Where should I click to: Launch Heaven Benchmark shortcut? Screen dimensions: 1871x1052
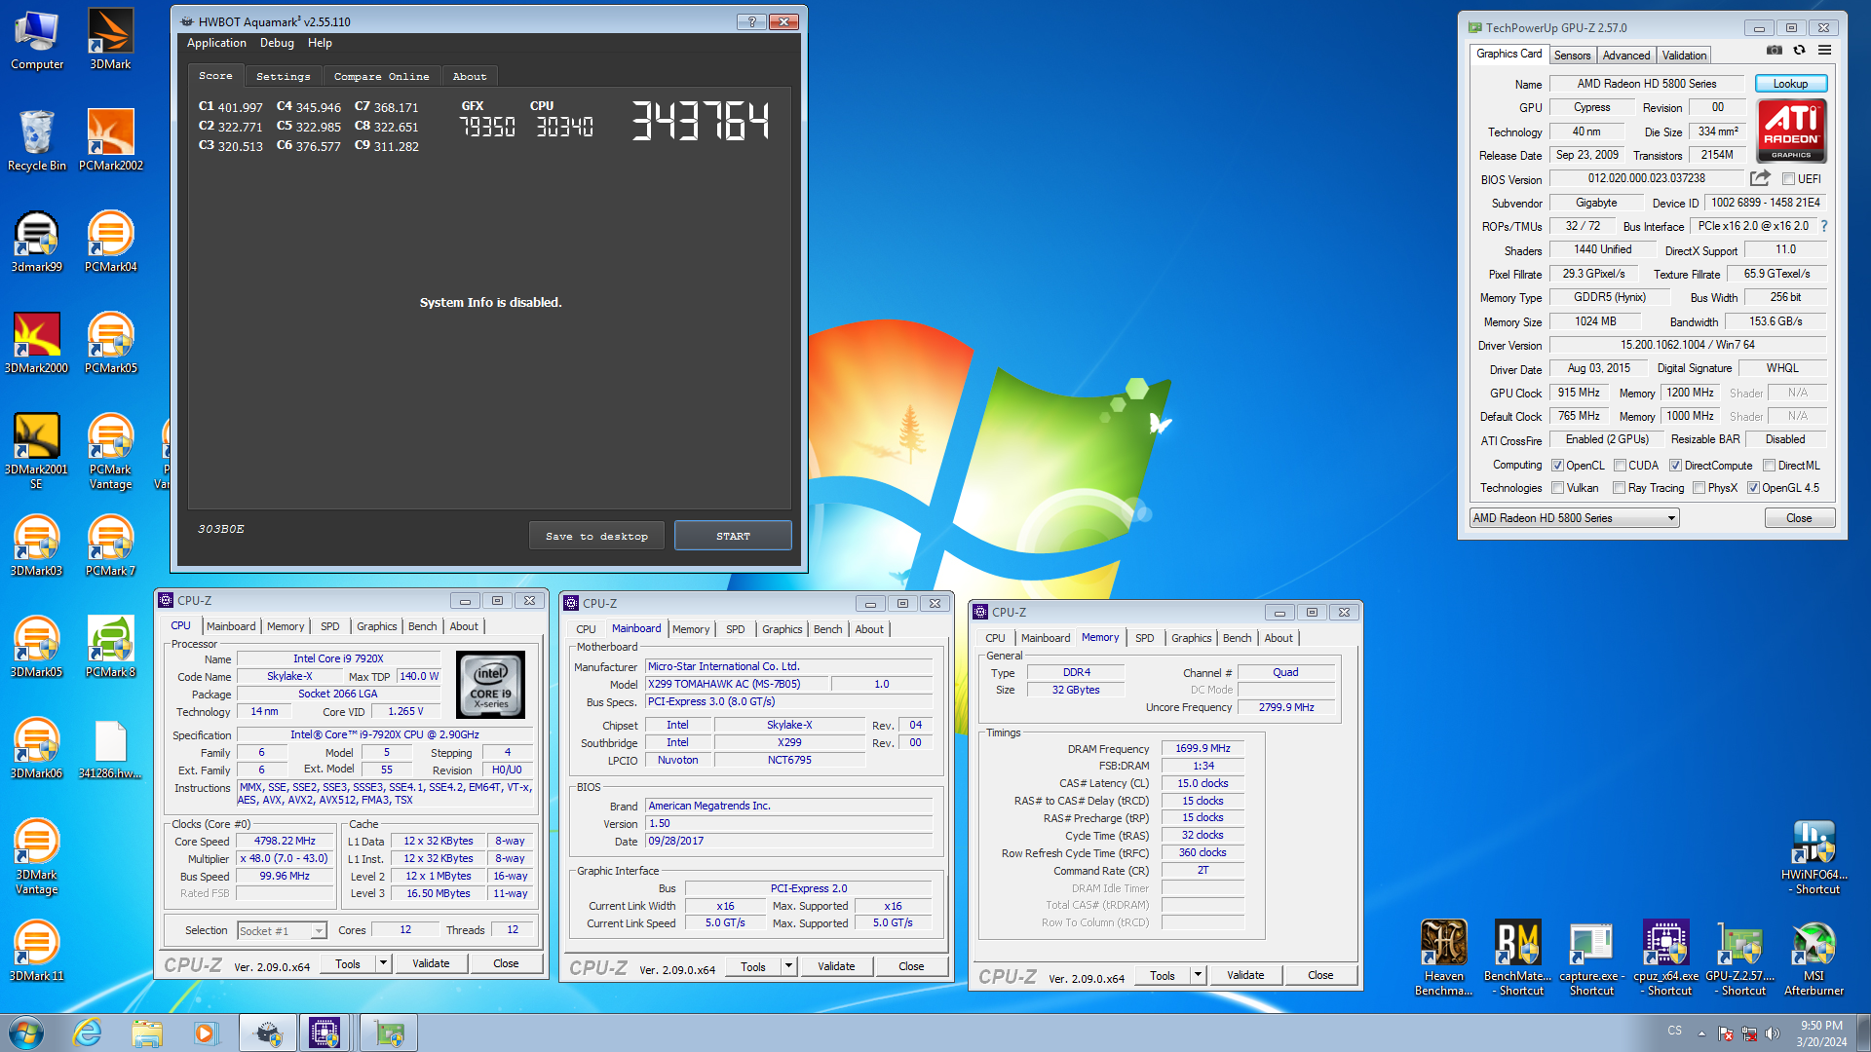1443,958
